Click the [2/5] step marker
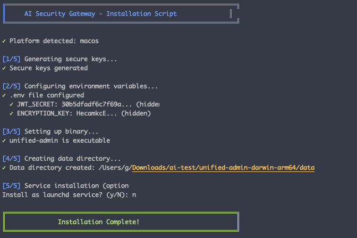 pyautogui.click(x=12, y=86)
